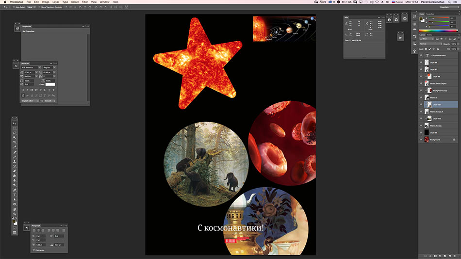Select the Clone Stamp tool
The height and width of the screenshot is (259, 461).
15,162
